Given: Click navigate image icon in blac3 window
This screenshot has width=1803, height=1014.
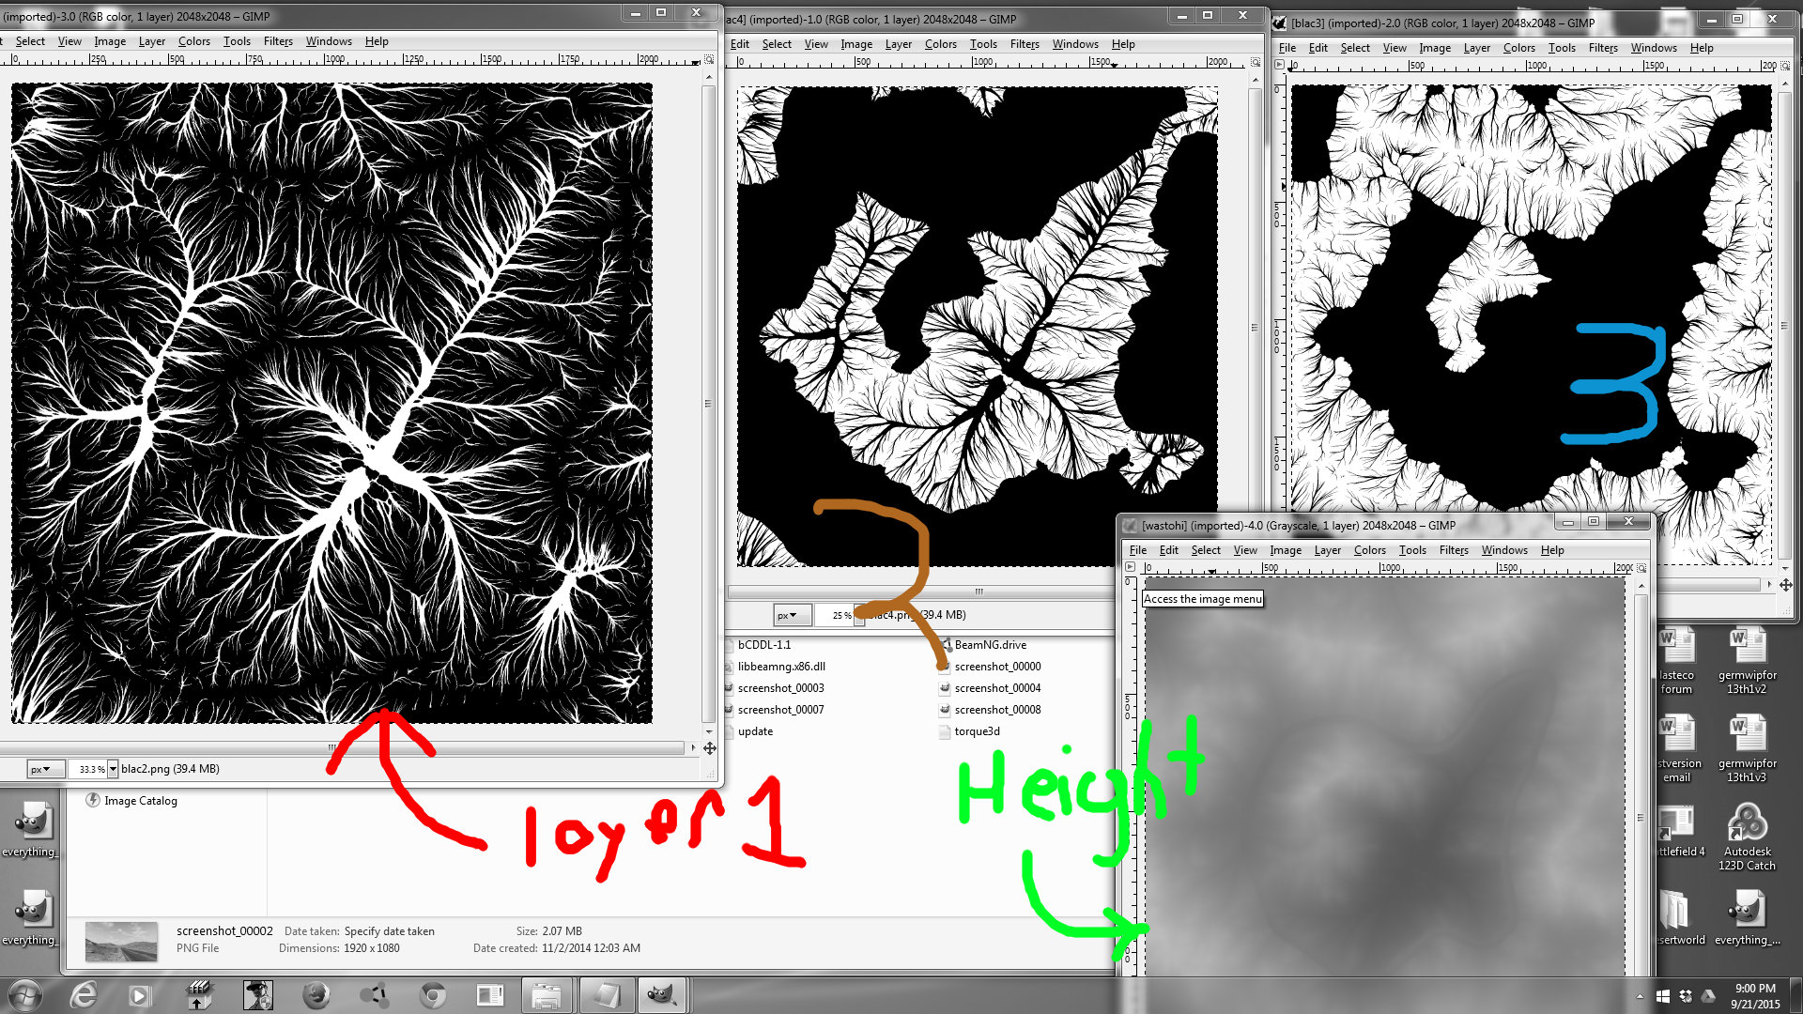Looking at the screenshot, I should click(x=1786, y=585).
